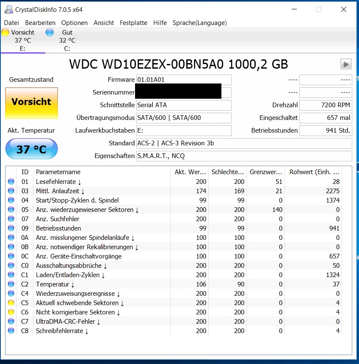Viewport: 359px width, 364px height.
Task: Select the Anz. wiederzugewiesener Sektoren row
Action: [x=174, y=209]
